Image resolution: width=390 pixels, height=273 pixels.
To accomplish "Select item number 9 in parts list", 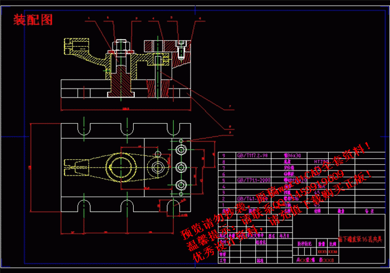I will tap(223, 155).
